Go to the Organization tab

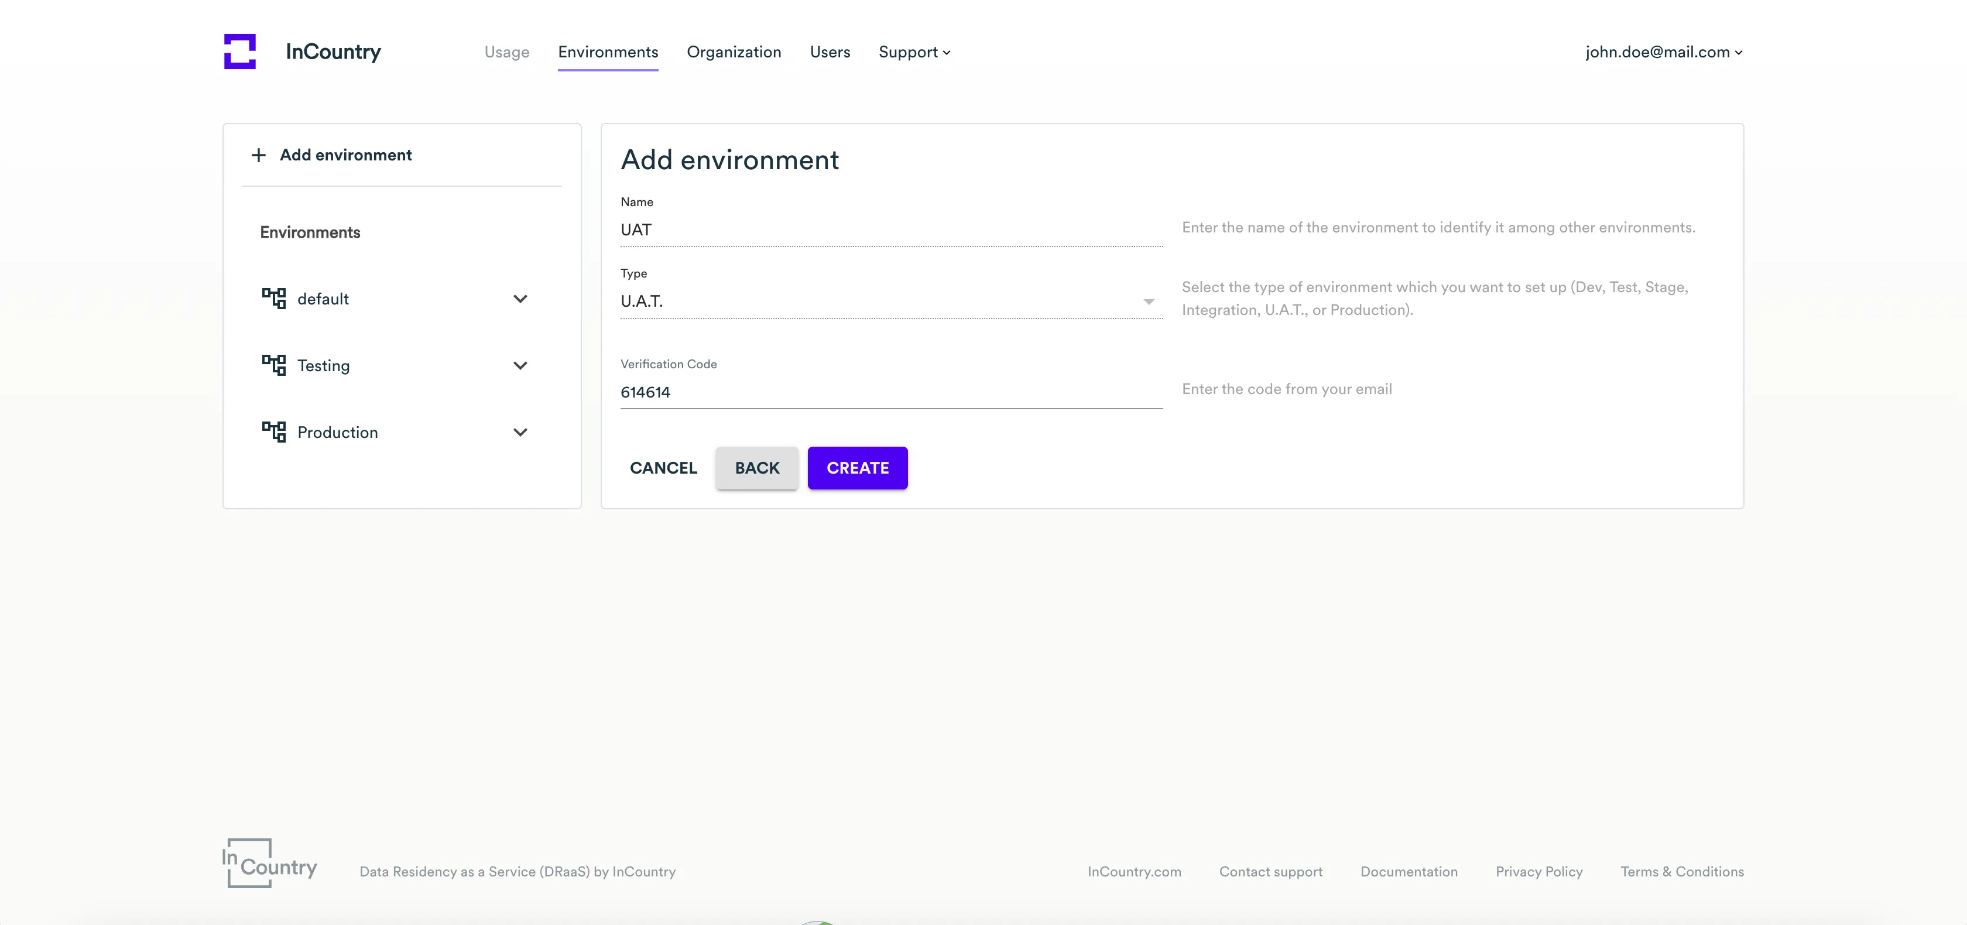point(733,52)
